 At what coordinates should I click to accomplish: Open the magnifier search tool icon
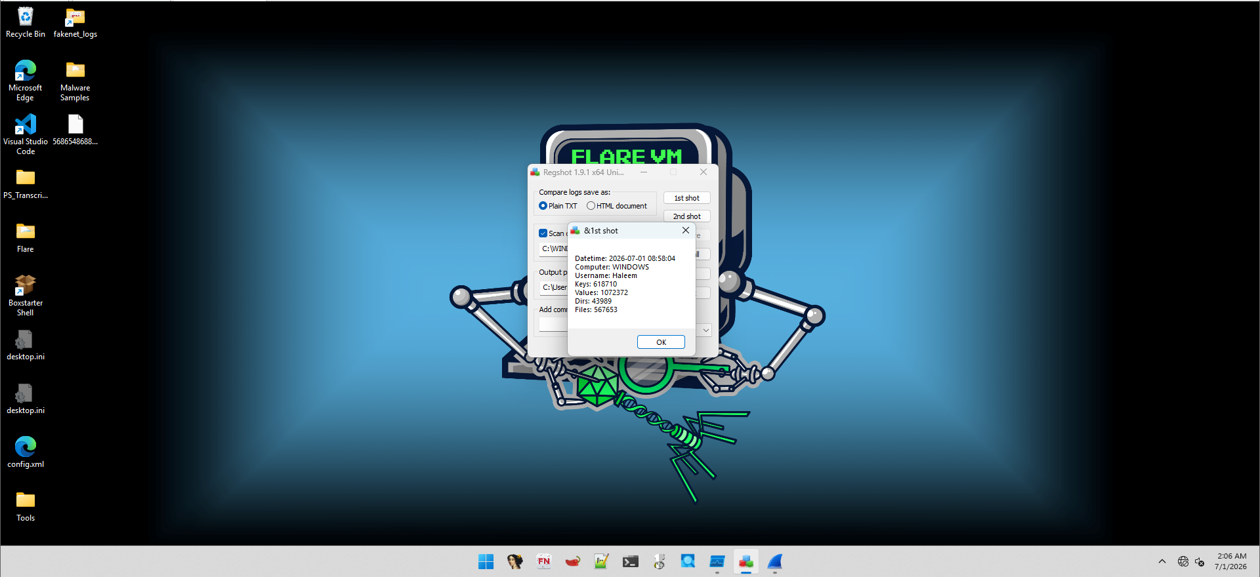click(688, 562)
